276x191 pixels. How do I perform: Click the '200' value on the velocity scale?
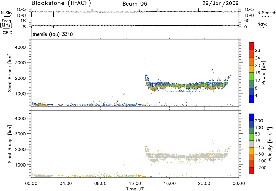pos(259,121)
